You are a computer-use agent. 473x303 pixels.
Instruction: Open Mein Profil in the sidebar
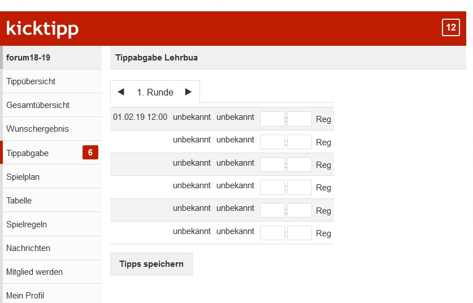point(25,295)
